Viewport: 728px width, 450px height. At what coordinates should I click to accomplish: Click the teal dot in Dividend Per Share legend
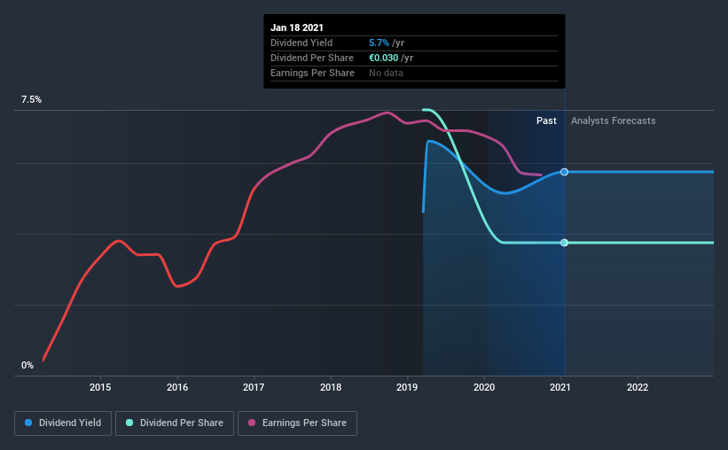(x=129, y=423)
